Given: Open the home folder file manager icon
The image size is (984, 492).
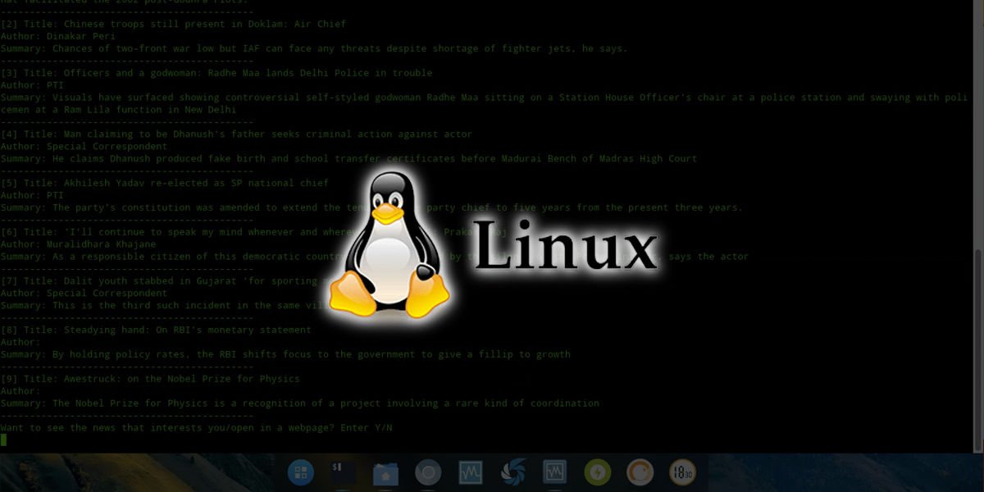Looking at the screenshot, I should pos(385,473).
